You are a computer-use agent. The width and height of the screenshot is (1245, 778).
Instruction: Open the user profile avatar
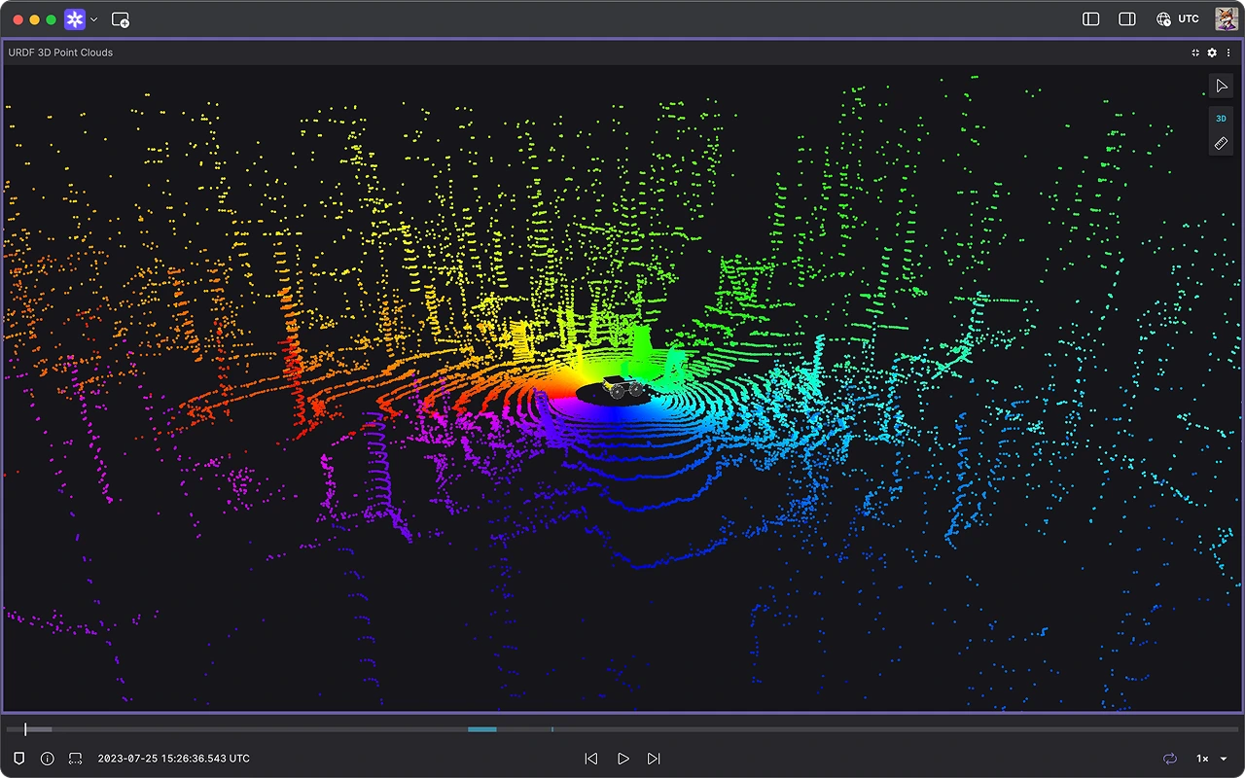point(1225,18)
